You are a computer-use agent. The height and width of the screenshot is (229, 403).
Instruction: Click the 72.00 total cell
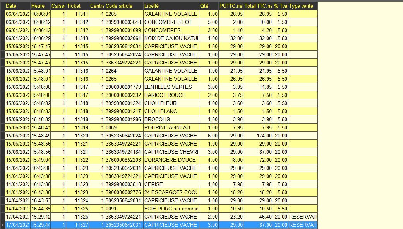pyautogui.click(x=258, y=160)
